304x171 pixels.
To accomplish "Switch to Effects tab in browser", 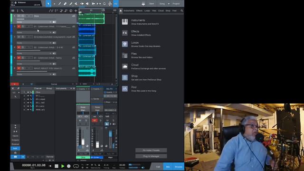I will pyautogui.click(x=139, y=10).
